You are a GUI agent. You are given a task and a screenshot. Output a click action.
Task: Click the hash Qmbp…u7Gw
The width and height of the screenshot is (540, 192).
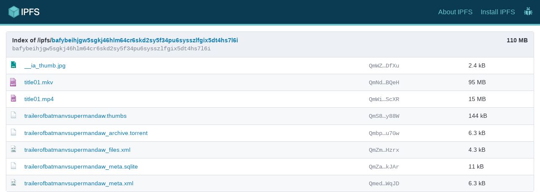(x=384, y=133)
